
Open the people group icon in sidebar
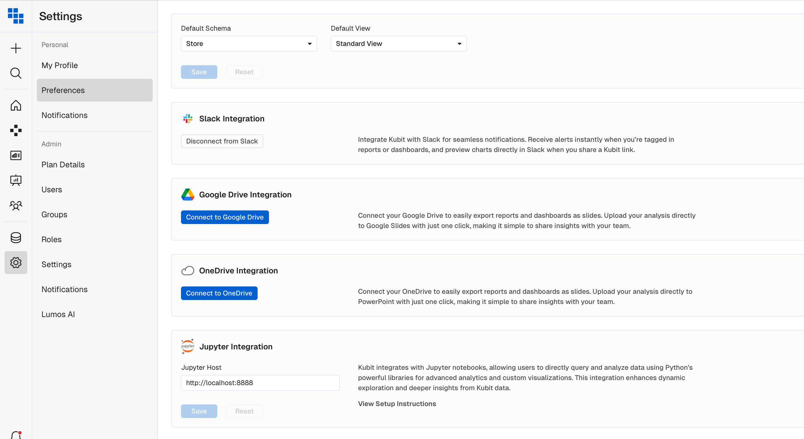tap(16, 205)
